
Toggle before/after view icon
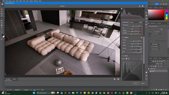coord(118,79)
